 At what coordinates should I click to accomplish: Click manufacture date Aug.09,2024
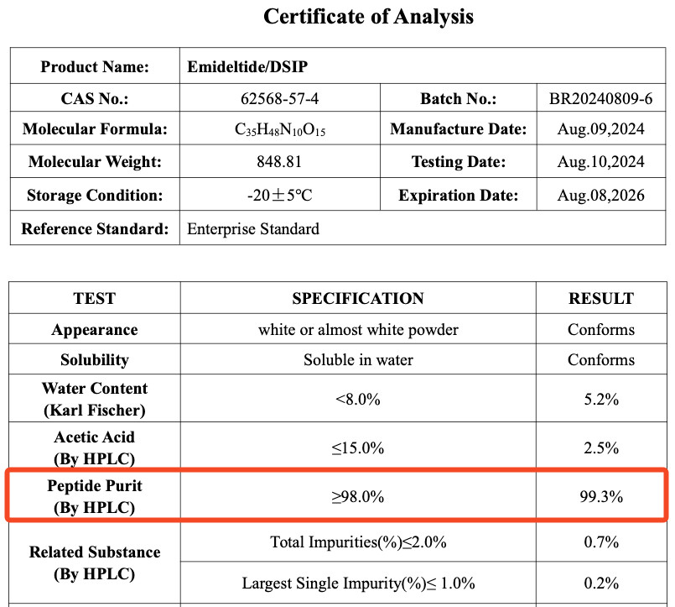[600, 130]
